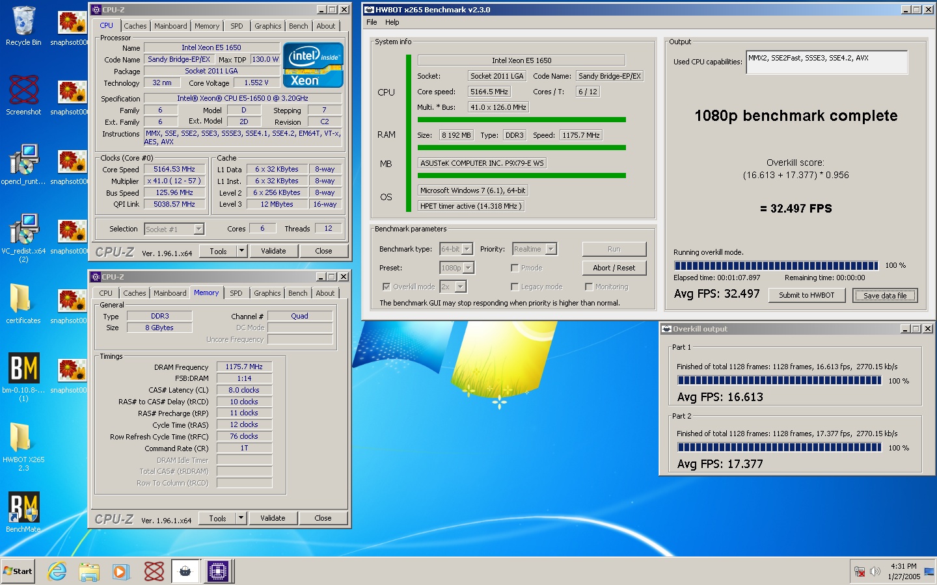Click the Abort / Reset button

coord(614,268)
